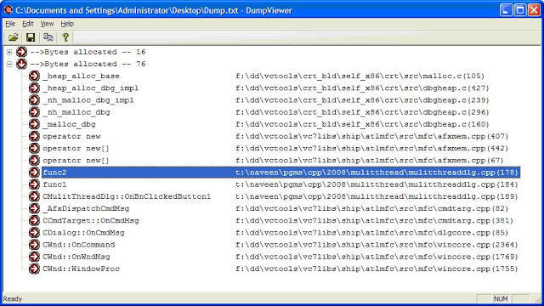
Task: Click the NUM indicator in status bar
Action: (x=501, y=298)
